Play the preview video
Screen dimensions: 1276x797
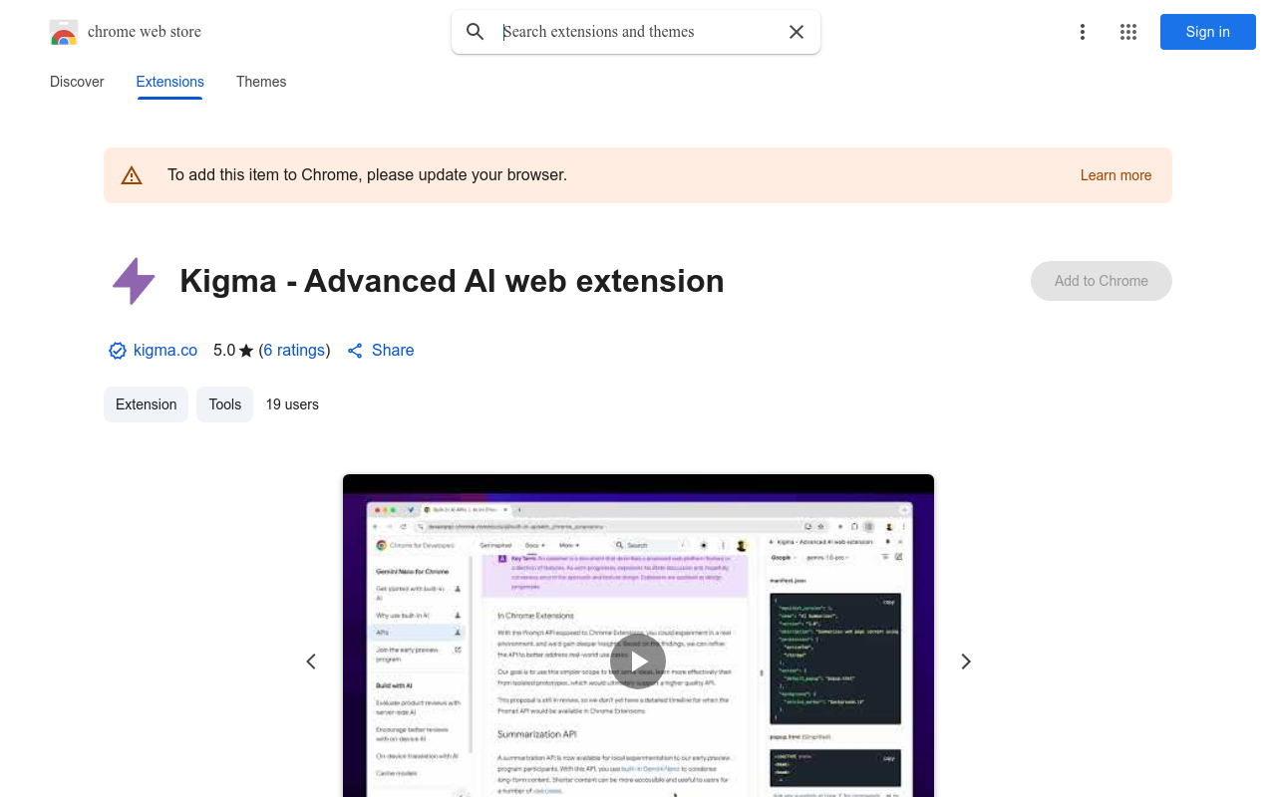[638, 662]
